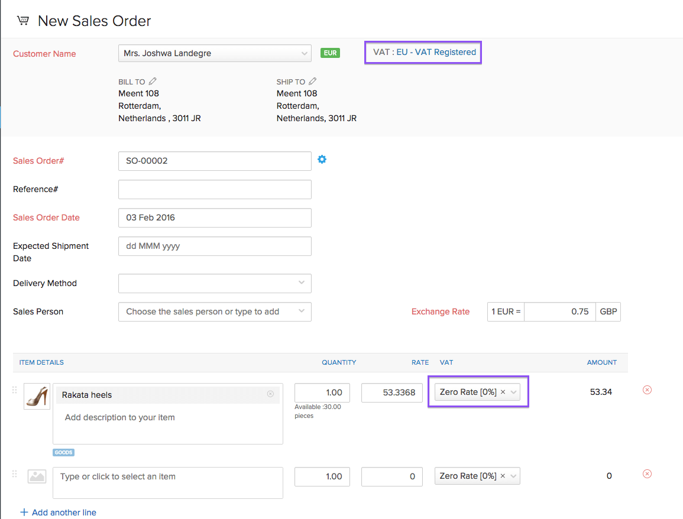Viewport: 683px width, 519px height.
Task: Clear the Rakata heels item using the x icon
Action: [x=270, y=394]
